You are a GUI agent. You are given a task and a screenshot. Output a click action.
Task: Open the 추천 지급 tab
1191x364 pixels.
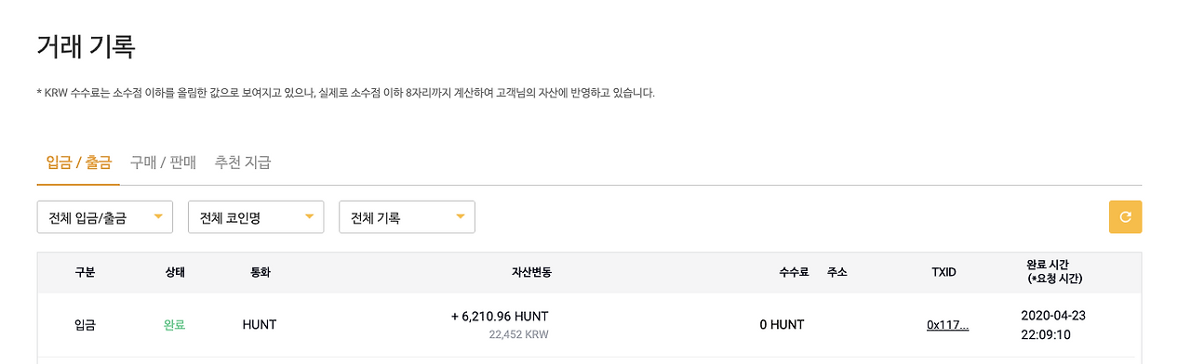[243, 162]
